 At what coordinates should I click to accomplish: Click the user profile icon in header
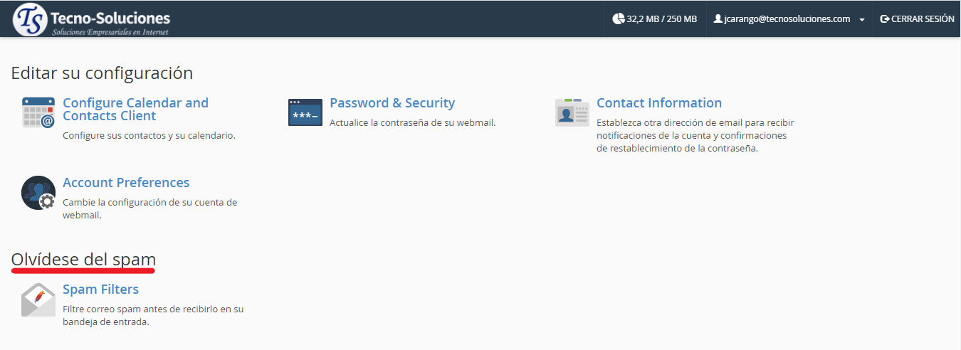tap(718, 19)
